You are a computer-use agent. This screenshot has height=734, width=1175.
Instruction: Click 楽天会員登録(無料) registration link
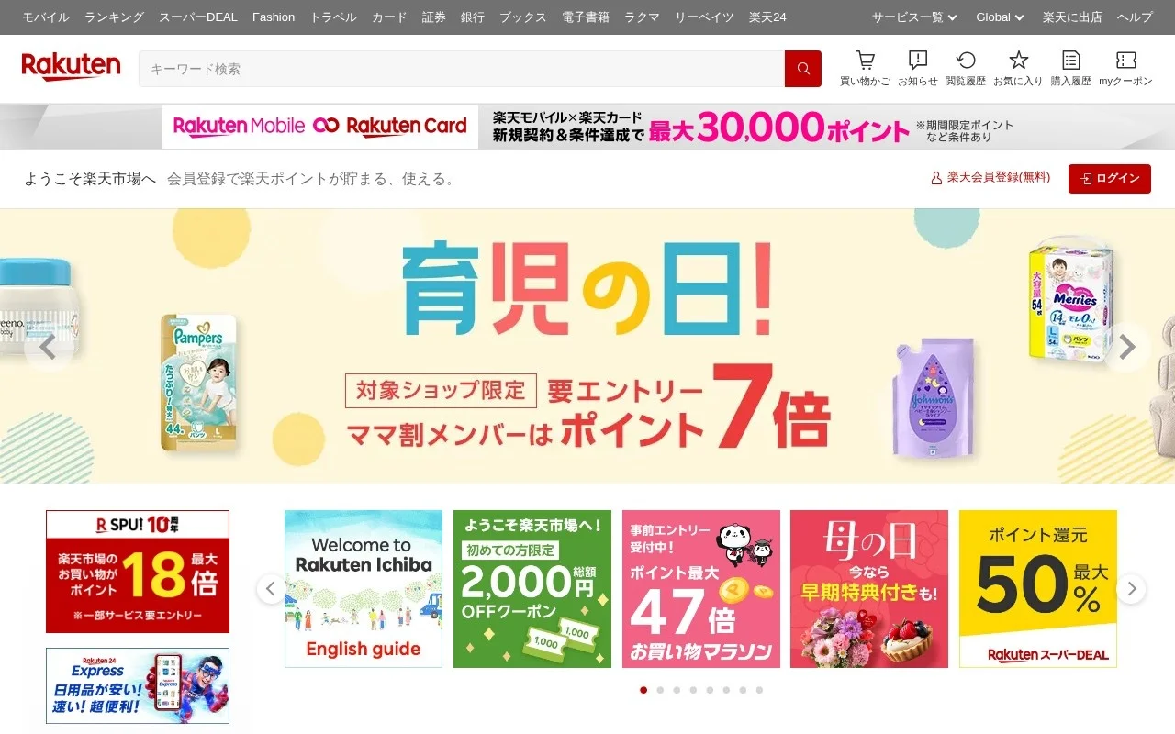point(990,178)
